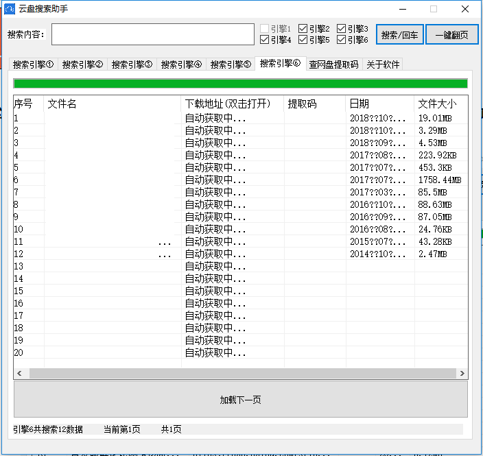
Task: Sort by the 文件大小 column header
Action: pos(441,104)
